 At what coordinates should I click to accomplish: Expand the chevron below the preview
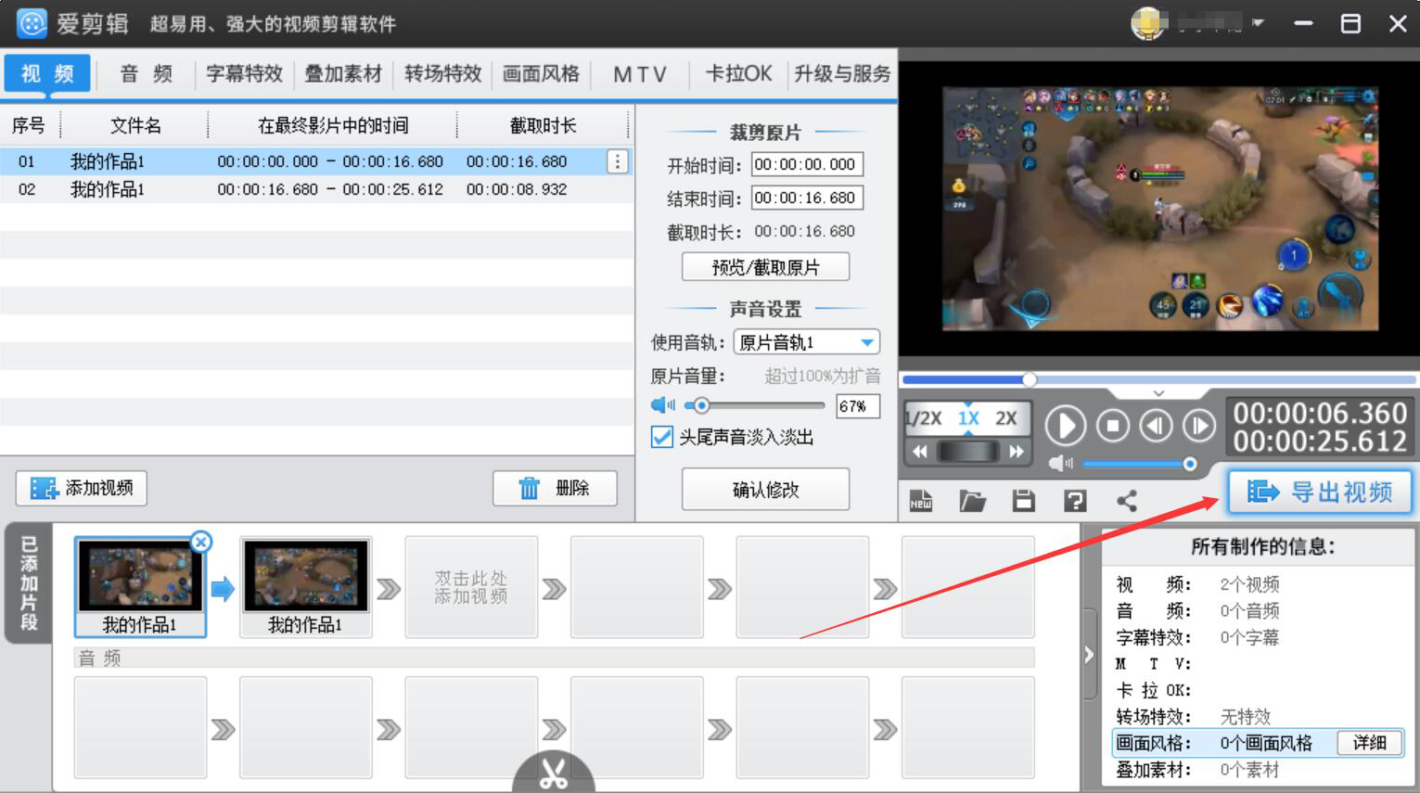(1158, 393)
